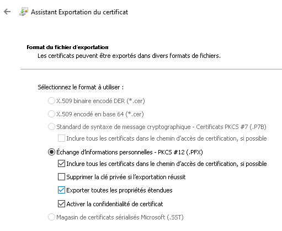Viewport: 282px width, 231px height.
Task: Untick Exporter toutes les propriétés étendues box
Action: (x=61, y=190)
